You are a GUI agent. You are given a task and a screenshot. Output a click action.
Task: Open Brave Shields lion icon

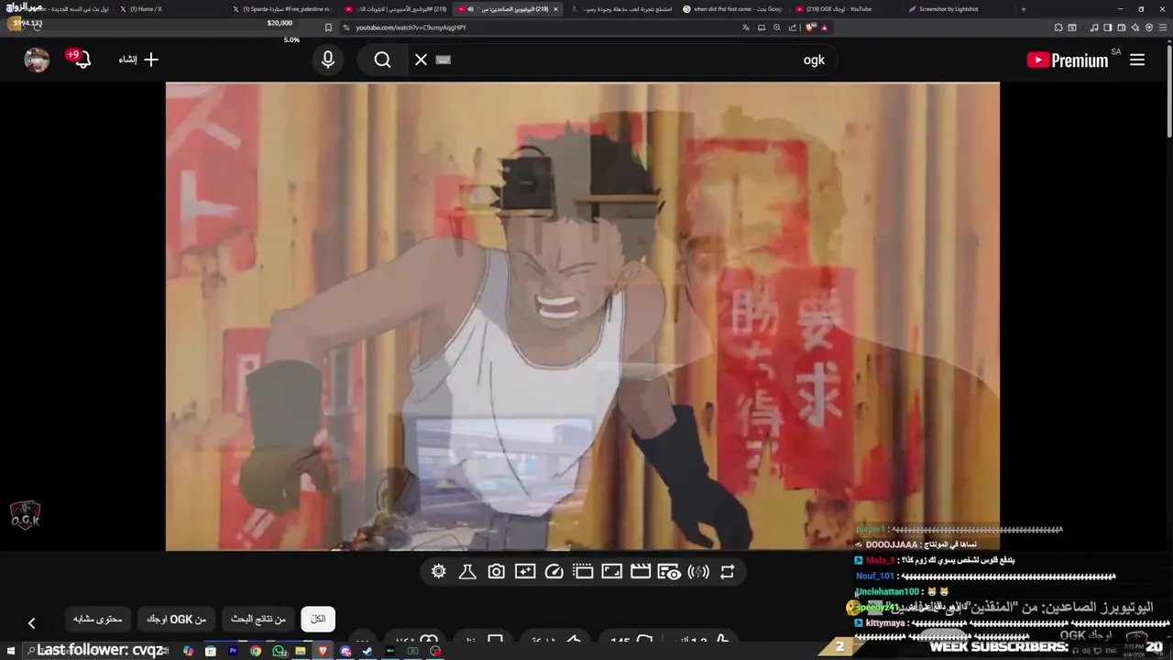pos(810,27)
